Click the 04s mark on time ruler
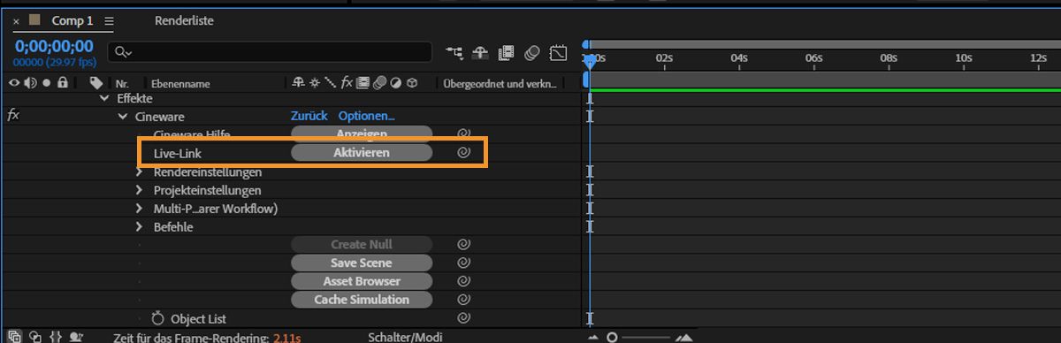The height and width of the screenshot is (343, 1061). (x=740, y=57)
